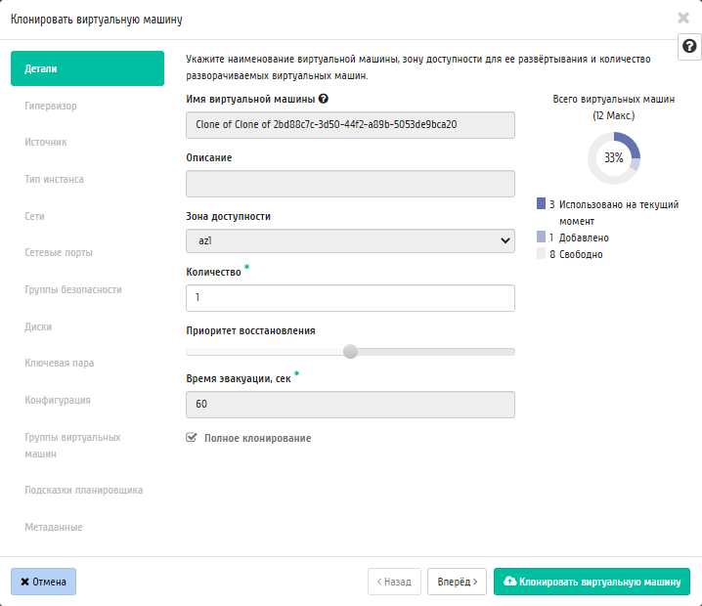702x606 pixels.
Task: Open the Зона доступности az1 dropdown
Action: (x=350, y=240)
